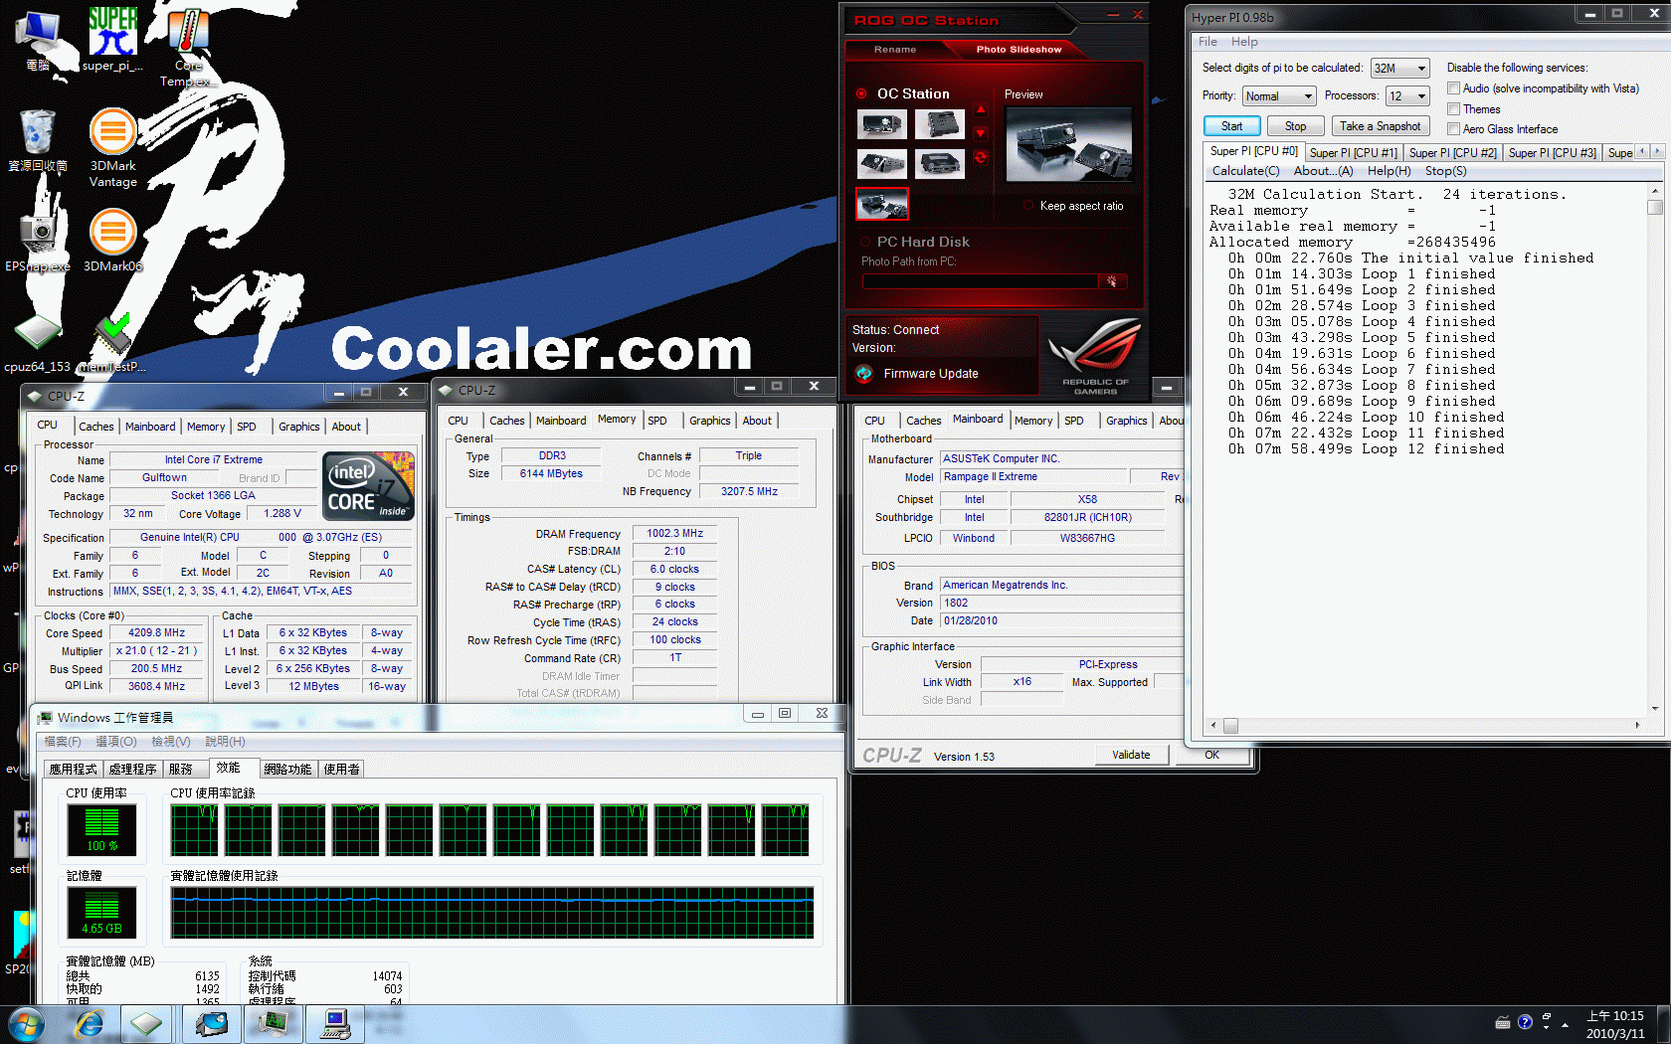Screen dimensions: 1671x1044
Task: Click the OC Station up arrow
Action: (981, 109)
